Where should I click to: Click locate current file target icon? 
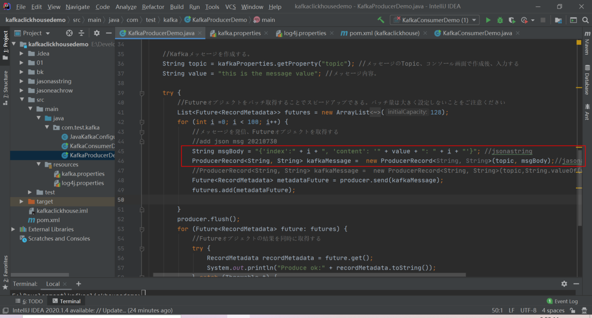pyautogui.click(x=69, y=33)
